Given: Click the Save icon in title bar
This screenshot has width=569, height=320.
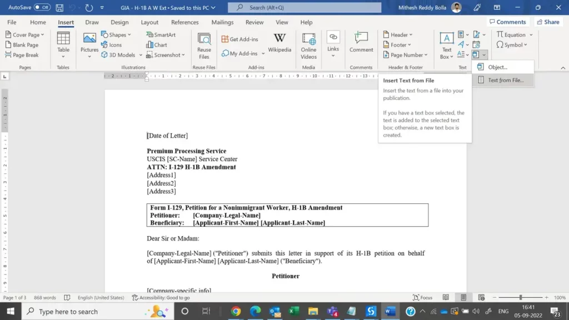Looking at the screenshot, I should click(x=59, y=7).
